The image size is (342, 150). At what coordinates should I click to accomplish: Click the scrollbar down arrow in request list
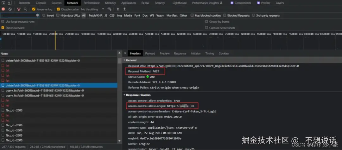click(x=119, y=141)
